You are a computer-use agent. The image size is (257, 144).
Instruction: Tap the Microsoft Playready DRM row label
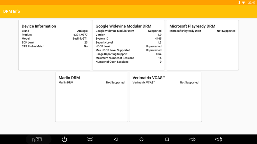[x=185, y=31]
